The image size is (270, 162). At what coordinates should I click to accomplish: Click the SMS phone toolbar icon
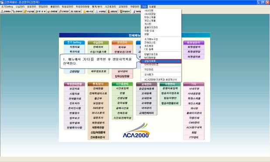pyautogui.click(x=137, y=11)
